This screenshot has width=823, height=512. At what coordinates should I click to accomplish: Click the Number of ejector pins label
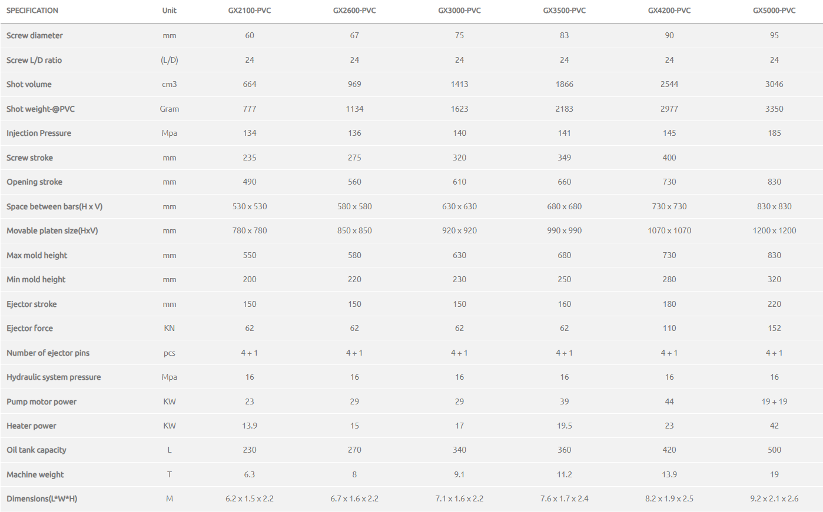pyautogui.click(x=48, y=353)
